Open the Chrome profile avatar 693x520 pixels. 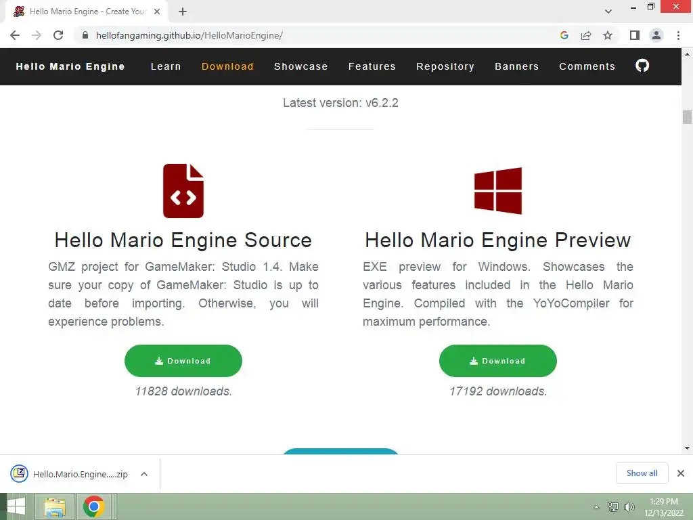pos(656,35)
